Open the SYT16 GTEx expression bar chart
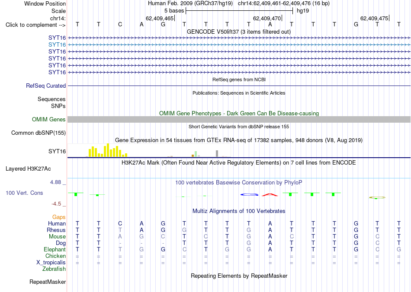 click(x=149, y=150)
